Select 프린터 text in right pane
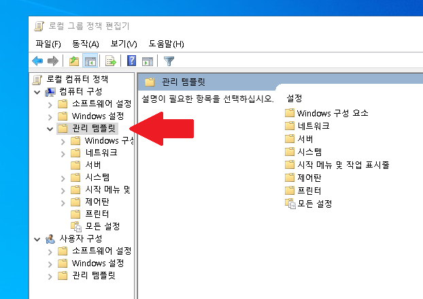Screen dimensions: 423x299 pos(309,191)
